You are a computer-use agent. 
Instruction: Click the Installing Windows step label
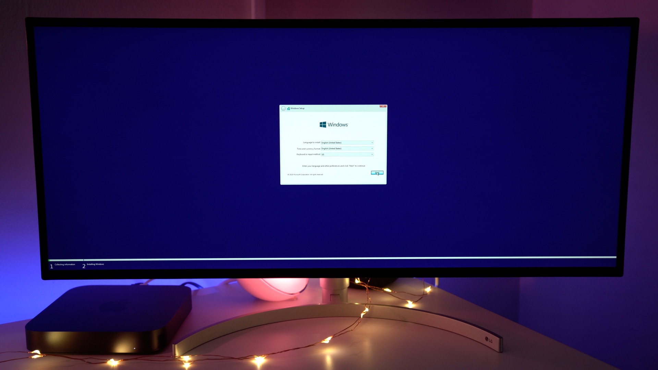[95, 264]
